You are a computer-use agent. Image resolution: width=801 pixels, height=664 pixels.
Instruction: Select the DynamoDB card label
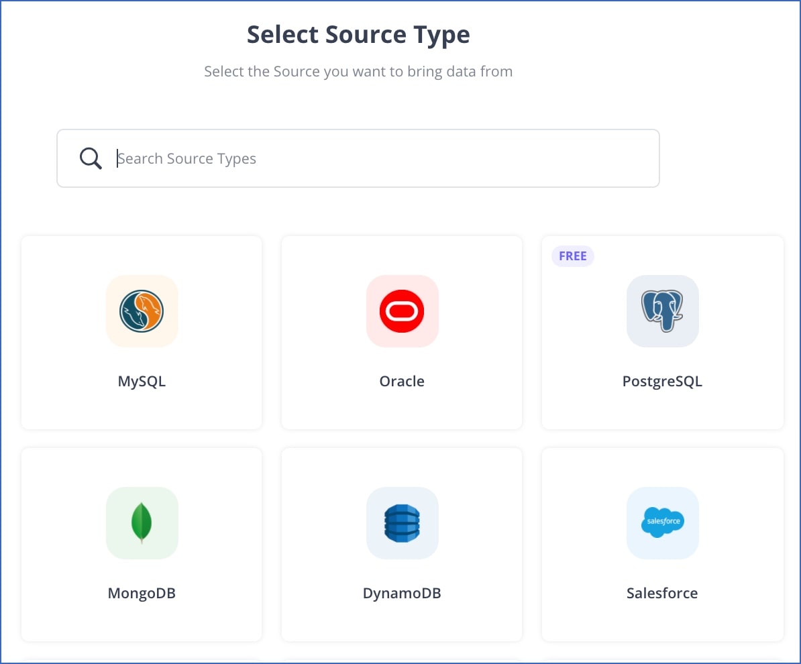pyautogui.click(x=402, y=593)
